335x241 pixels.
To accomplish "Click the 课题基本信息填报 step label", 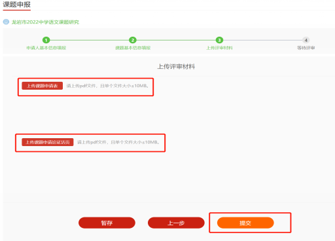I will click(133, 48).
